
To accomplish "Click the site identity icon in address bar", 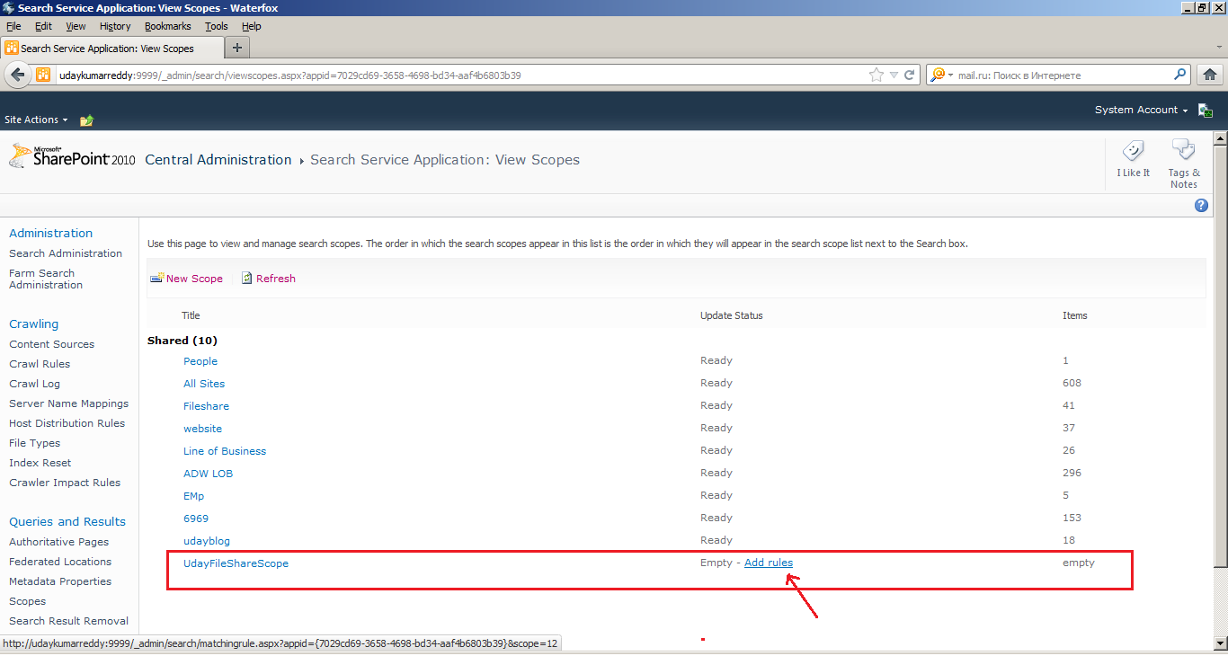I will (x=43, y=75).
